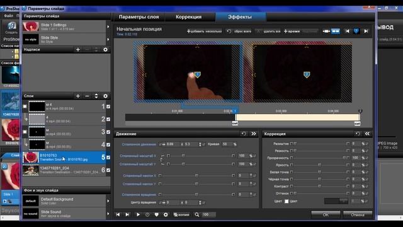This screenshot has width=403, height=227.
Task: Click the Создать icon in ProShow toolbar
Action: [x=11, y=28]
